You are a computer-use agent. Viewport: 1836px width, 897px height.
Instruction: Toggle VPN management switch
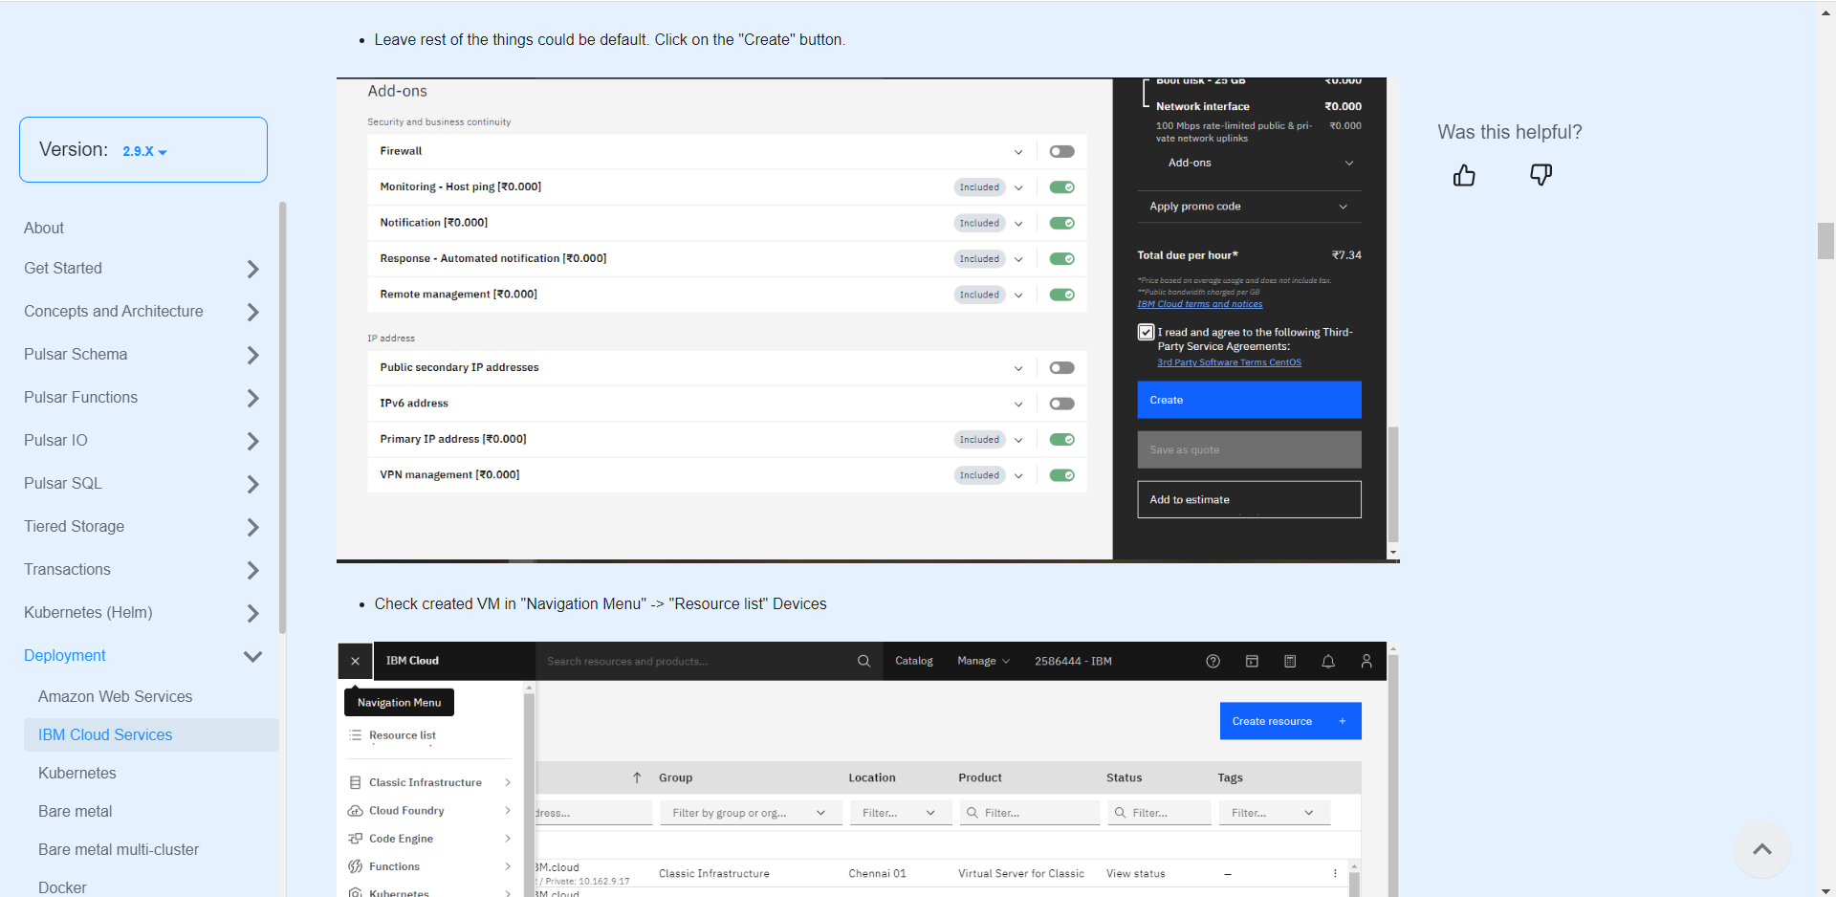[x=1061, y=475]
